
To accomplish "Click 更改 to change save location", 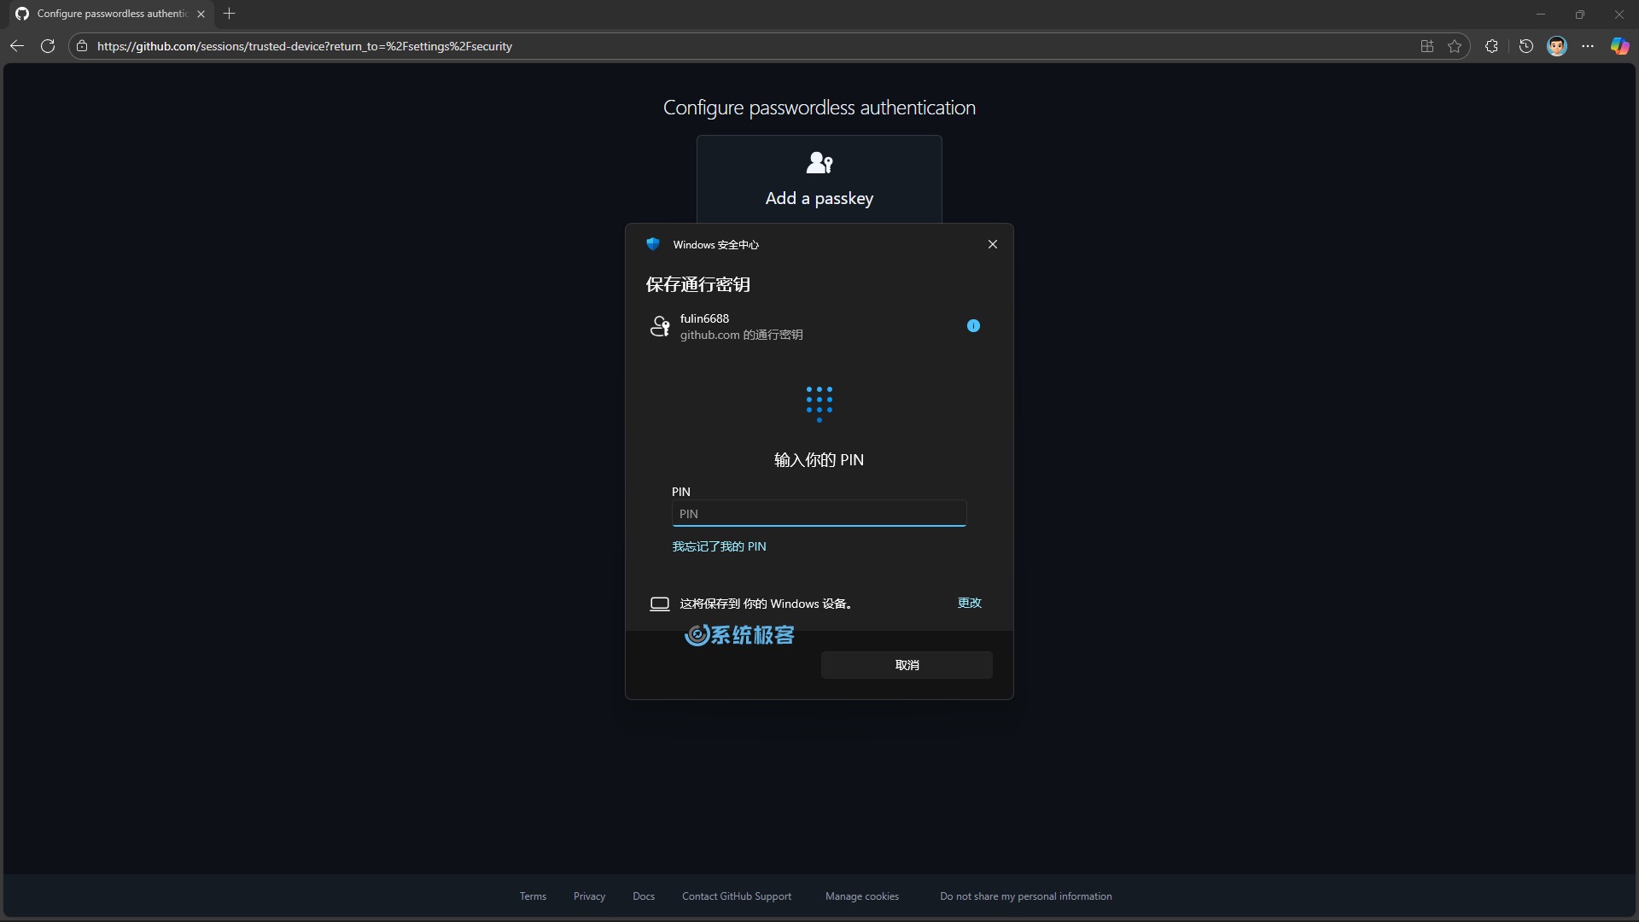I will click(x=969, y=603).
